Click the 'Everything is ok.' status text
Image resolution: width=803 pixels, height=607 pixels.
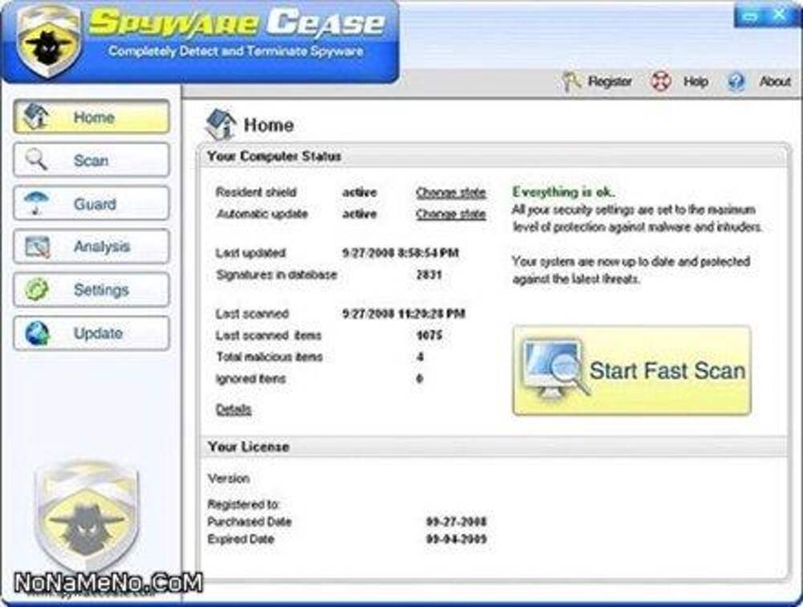click(x=564, y=192)
